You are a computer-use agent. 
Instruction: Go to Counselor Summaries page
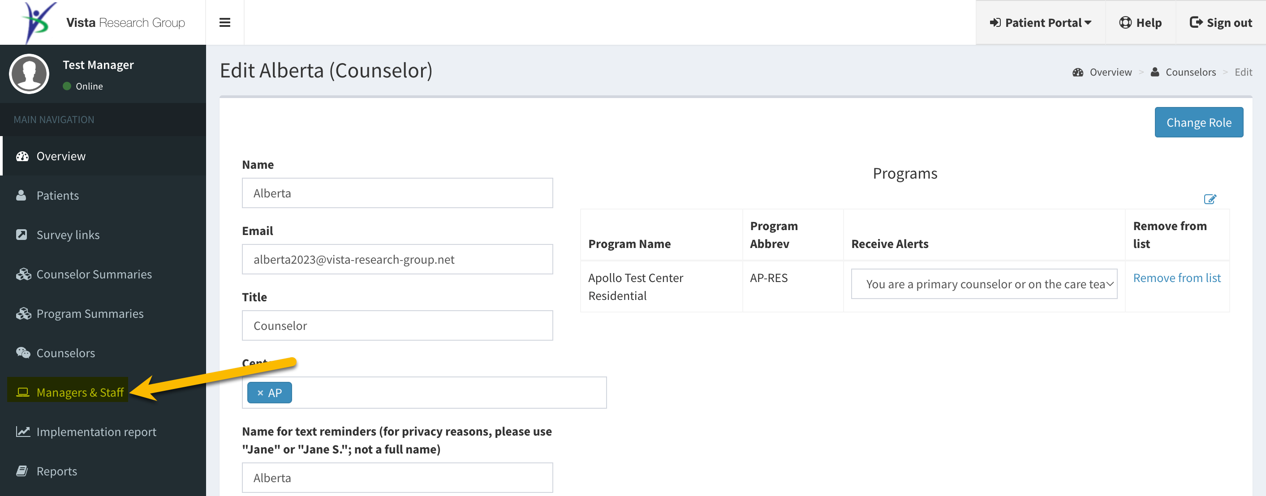pos(94,274)
